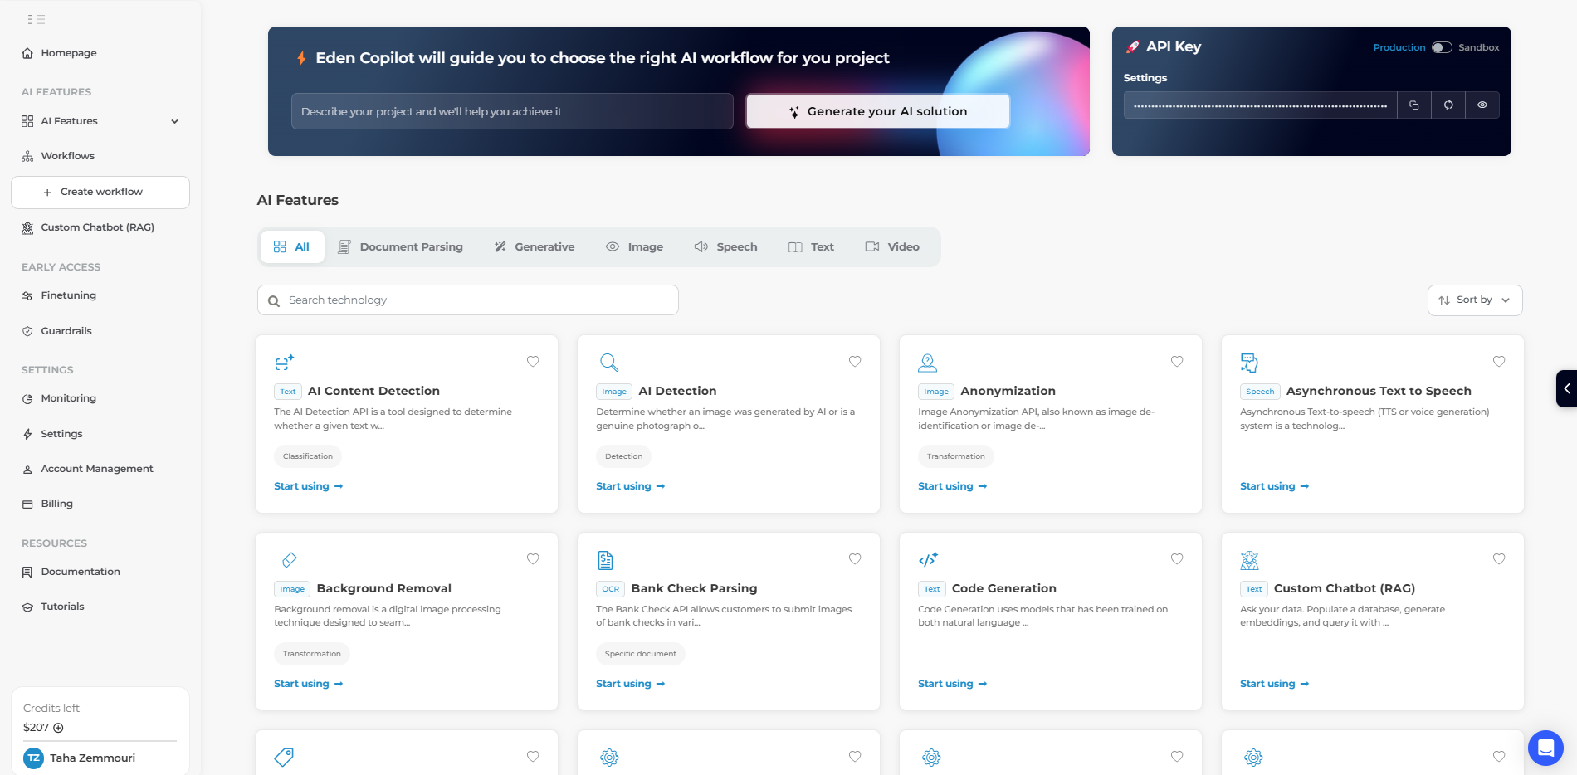This screenshot has width=1577, height=775.
Task: Favorite the Code Generation card
Action: coord(1177,558)
